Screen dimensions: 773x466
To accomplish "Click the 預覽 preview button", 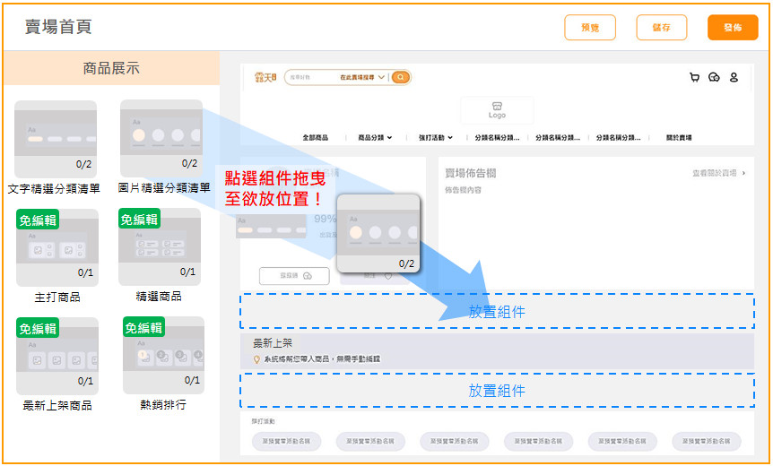I will coord(590,28).
